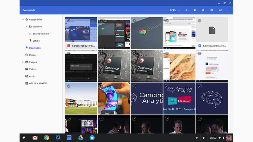The height and width of the screenshot is (142, 253).
Task: Open the Play Store tray icon
Action: pyautogui.click(x=204, y=138)
